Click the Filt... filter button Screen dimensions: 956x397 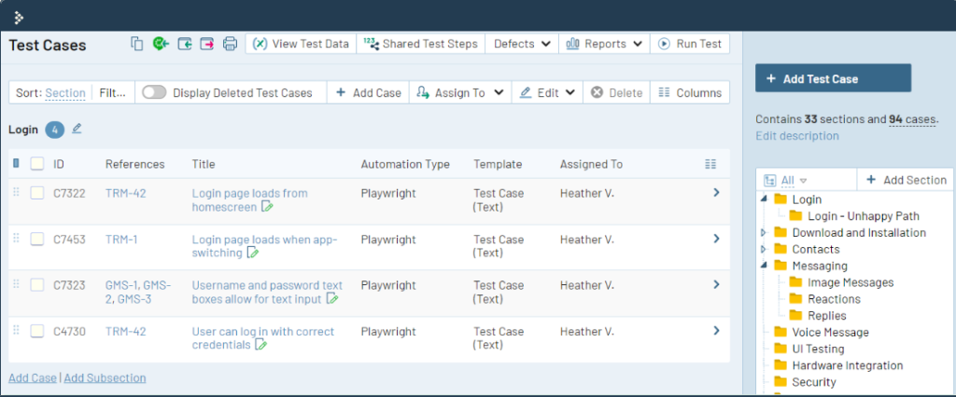click(x=113, y=92)
